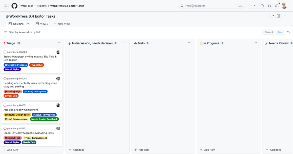The image size is (293, 154).
Task: Click assignee avatar on issue #46863
Action: click(58, 52)
